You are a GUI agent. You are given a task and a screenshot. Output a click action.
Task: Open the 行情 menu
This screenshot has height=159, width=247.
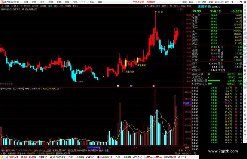point(26,2)
